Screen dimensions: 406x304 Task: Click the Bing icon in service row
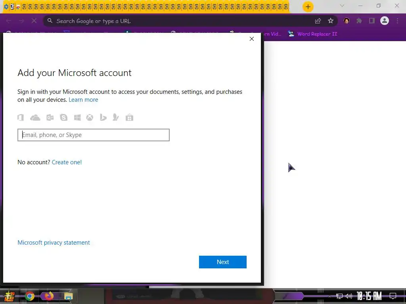tap(103, 118)
